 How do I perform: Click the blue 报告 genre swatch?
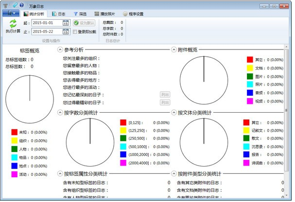(246, 154)
